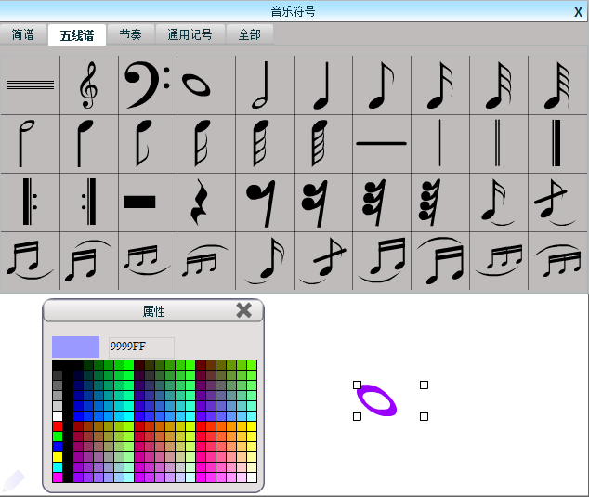Click the 9999FF hex color field
Image resolution: width=589 pixels, height=497 pixels.
(140, 347)
